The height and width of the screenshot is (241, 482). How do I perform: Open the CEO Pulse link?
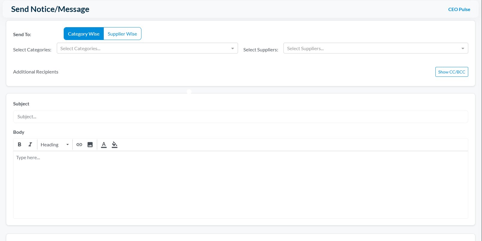(459, 10)
